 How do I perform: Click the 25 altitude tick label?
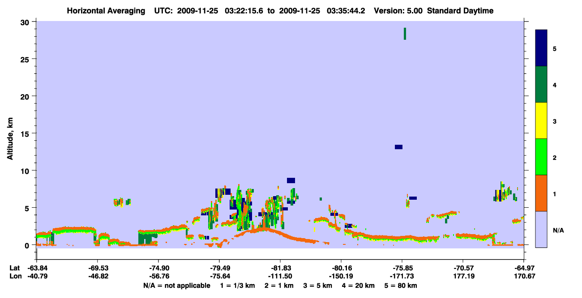tap(26, 59)
